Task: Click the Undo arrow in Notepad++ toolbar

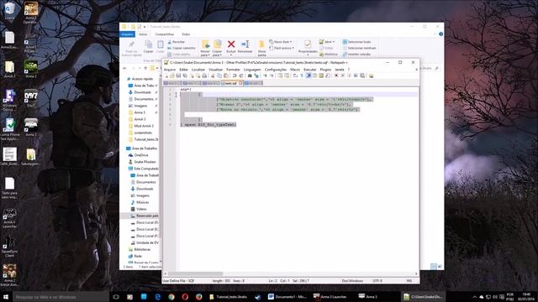Action: (x=234, y=75)
